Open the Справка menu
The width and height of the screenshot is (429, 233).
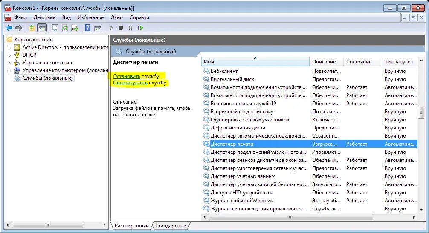[139, 17]
